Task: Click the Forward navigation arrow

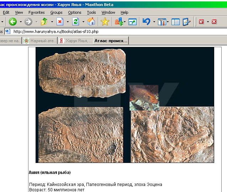Action: point(28,22)
